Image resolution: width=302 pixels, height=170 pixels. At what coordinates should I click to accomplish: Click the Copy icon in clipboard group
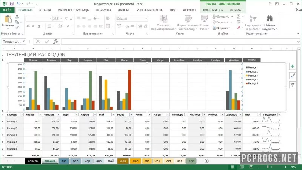(17, 22)
